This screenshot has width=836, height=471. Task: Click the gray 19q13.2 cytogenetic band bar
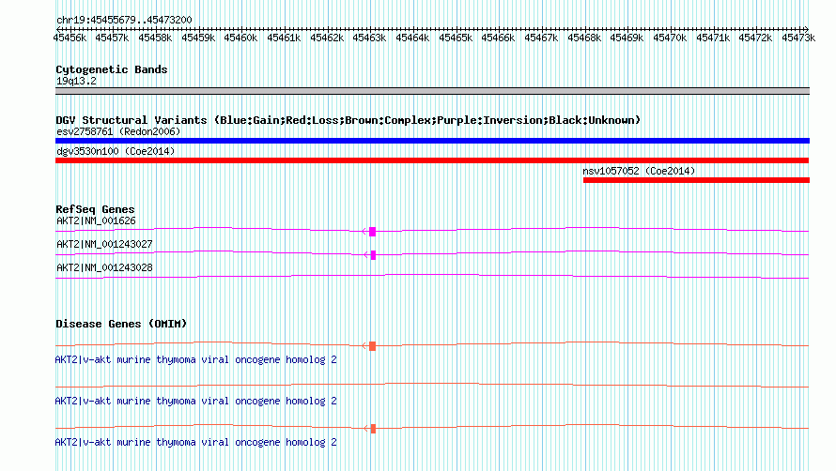coord(432,91)
